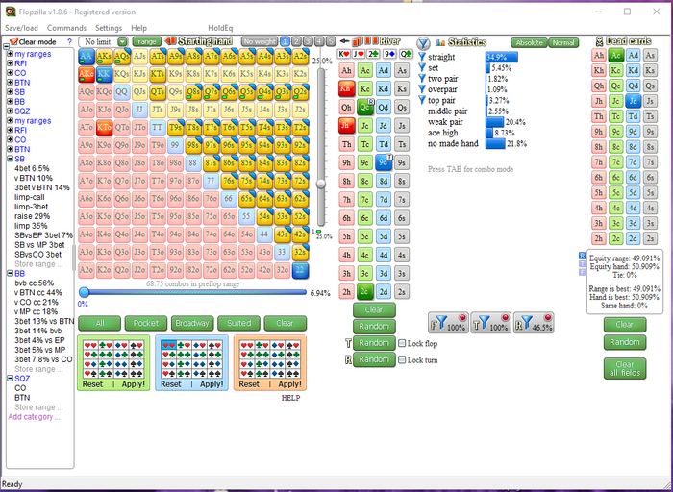Check the Lock flop checkbox

(x=402, y=343)
